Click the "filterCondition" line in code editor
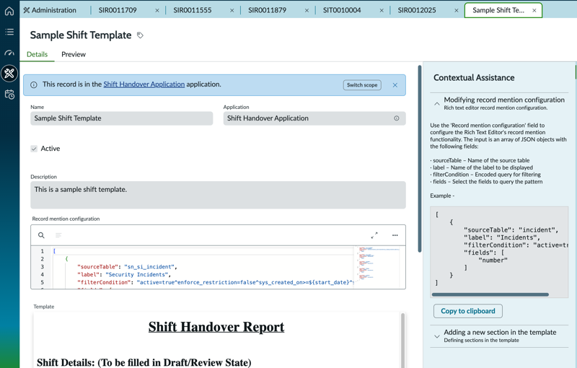 (215, 282)
